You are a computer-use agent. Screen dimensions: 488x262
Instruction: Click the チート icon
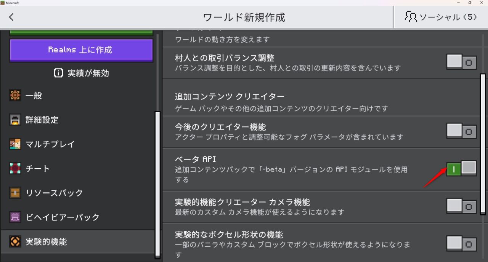click(15, 168)
